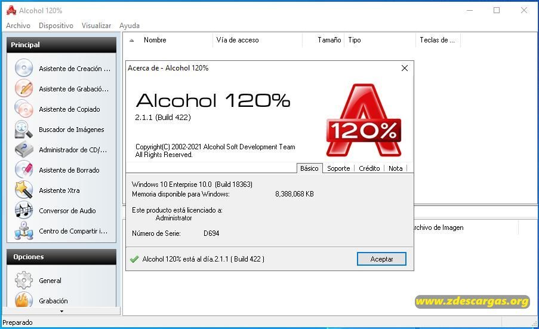The width and height of the screenshot is (539, 329).
Task: Open the Dispositivo menu
Action: coord(56,26)
